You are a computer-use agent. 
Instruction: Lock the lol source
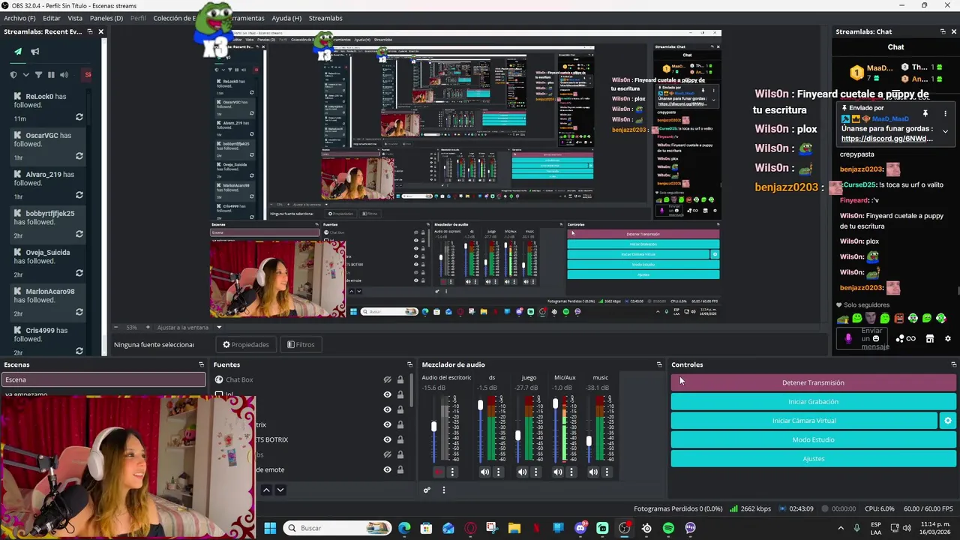tap(400, 394)
